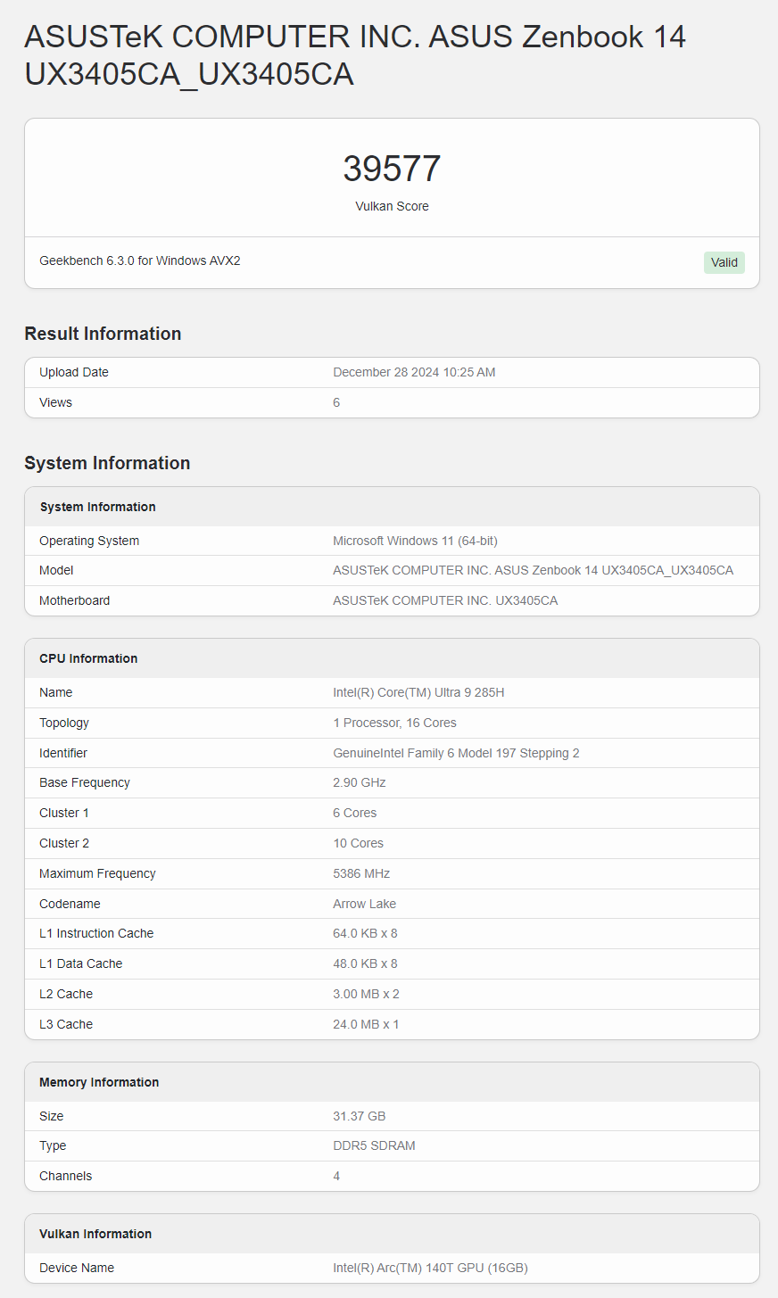
Task: Click the Upload Date value December 28 2024
Action: (x=414, y=372)
